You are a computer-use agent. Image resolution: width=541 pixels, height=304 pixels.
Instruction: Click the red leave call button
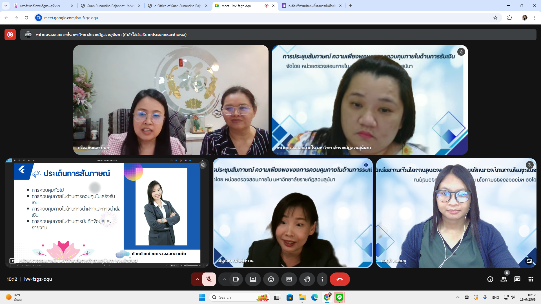[340, 279]
